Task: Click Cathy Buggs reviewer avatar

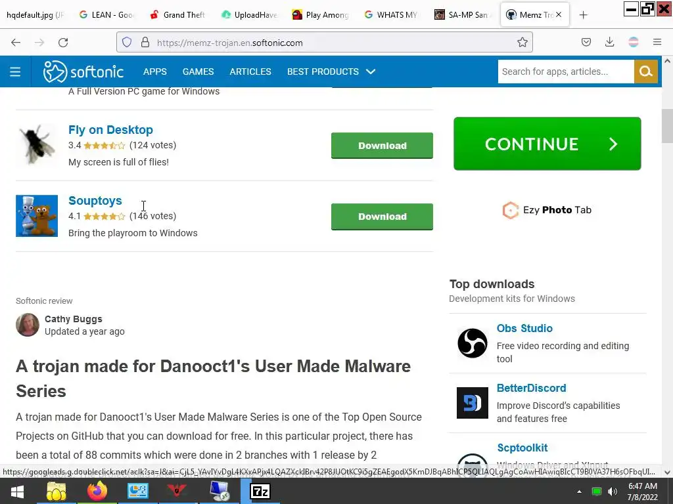Action: 28,325
